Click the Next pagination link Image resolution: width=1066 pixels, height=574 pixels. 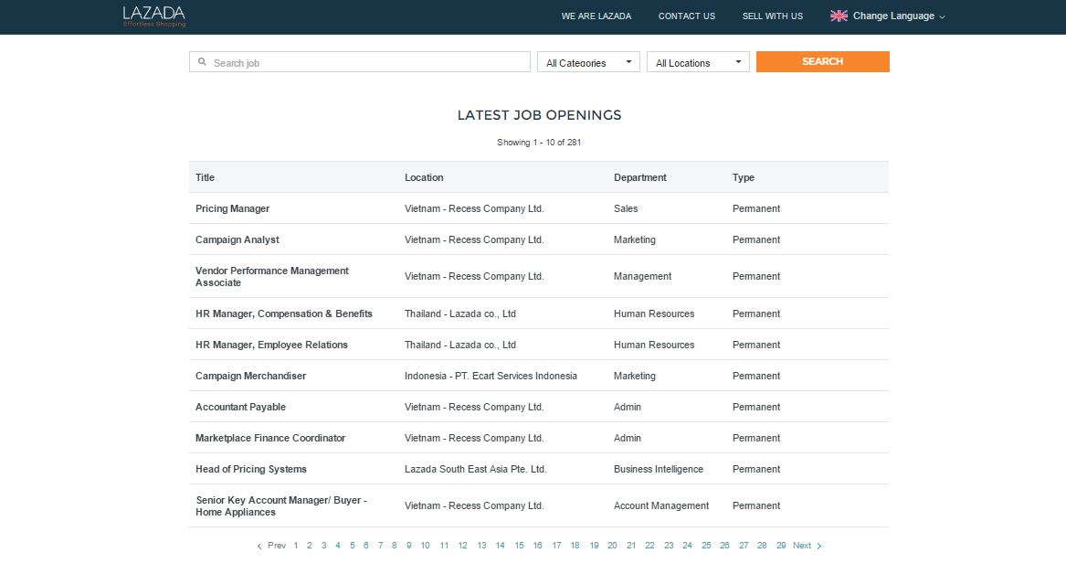(807, 546)
